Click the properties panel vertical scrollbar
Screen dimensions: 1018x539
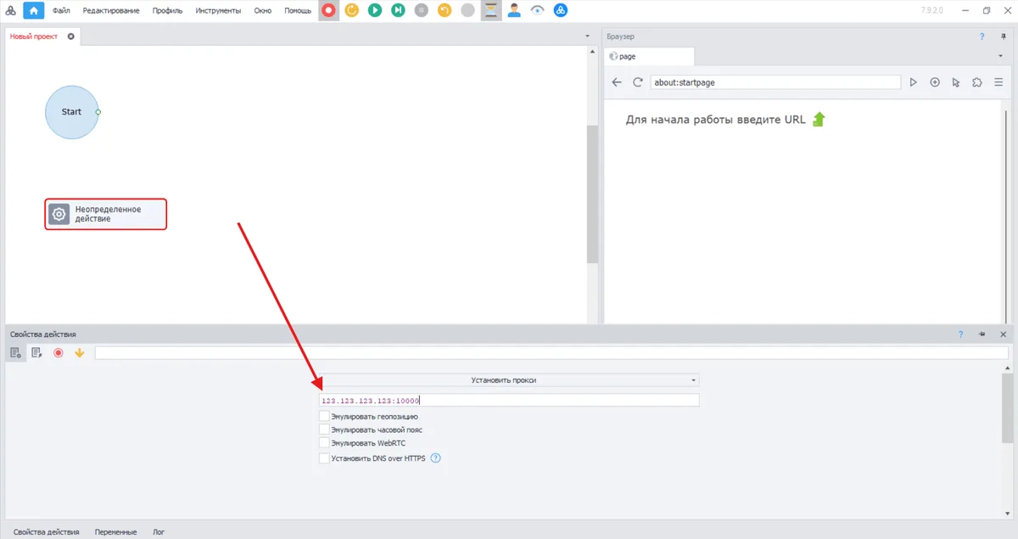(1007, 407)
